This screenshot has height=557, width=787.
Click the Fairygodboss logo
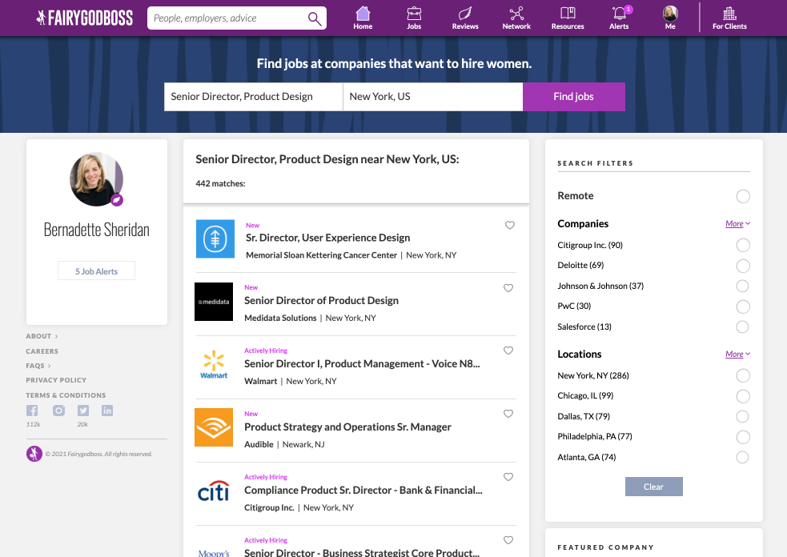[x=85, y=18]
